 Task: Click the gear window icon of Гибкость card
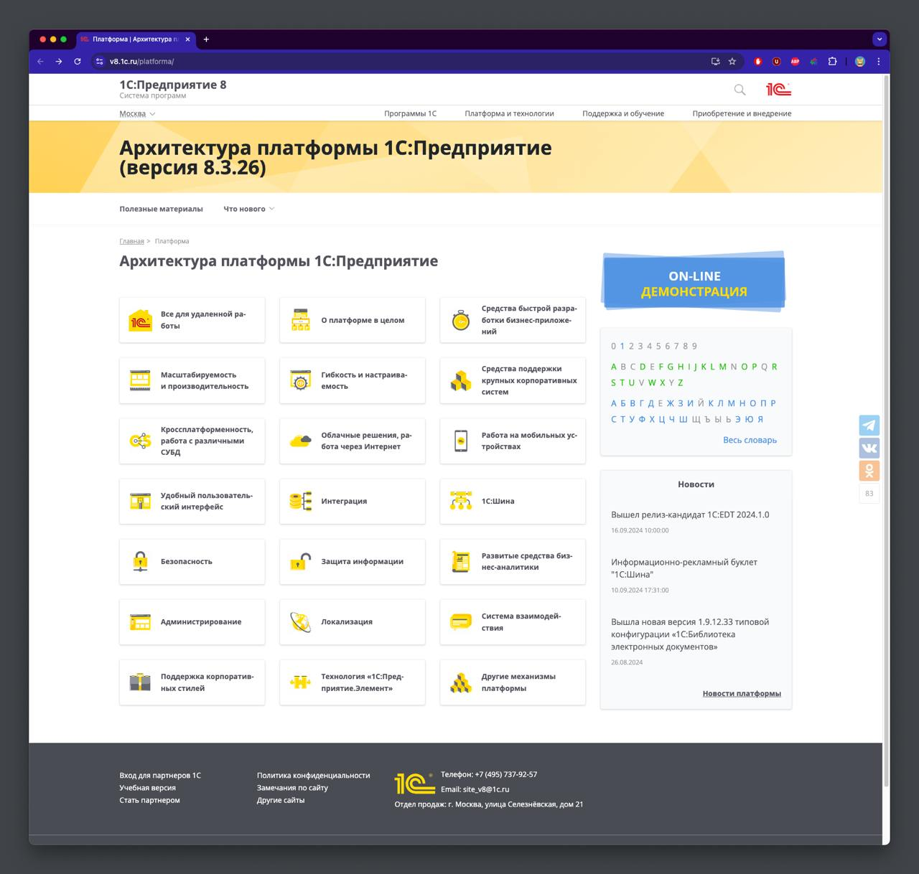coord(300,380)
